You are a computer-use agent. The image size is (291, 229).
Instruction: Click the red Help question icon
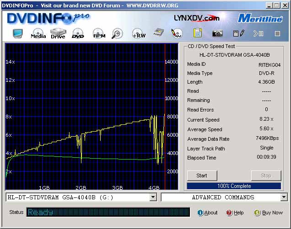pos(229,213)
